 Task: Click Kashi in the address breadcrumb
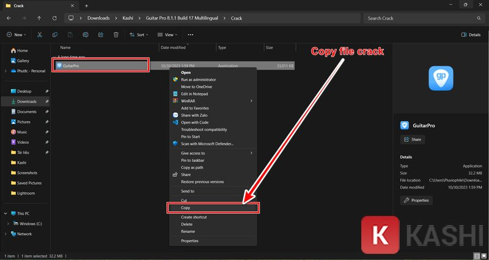[x=128, y=18]
